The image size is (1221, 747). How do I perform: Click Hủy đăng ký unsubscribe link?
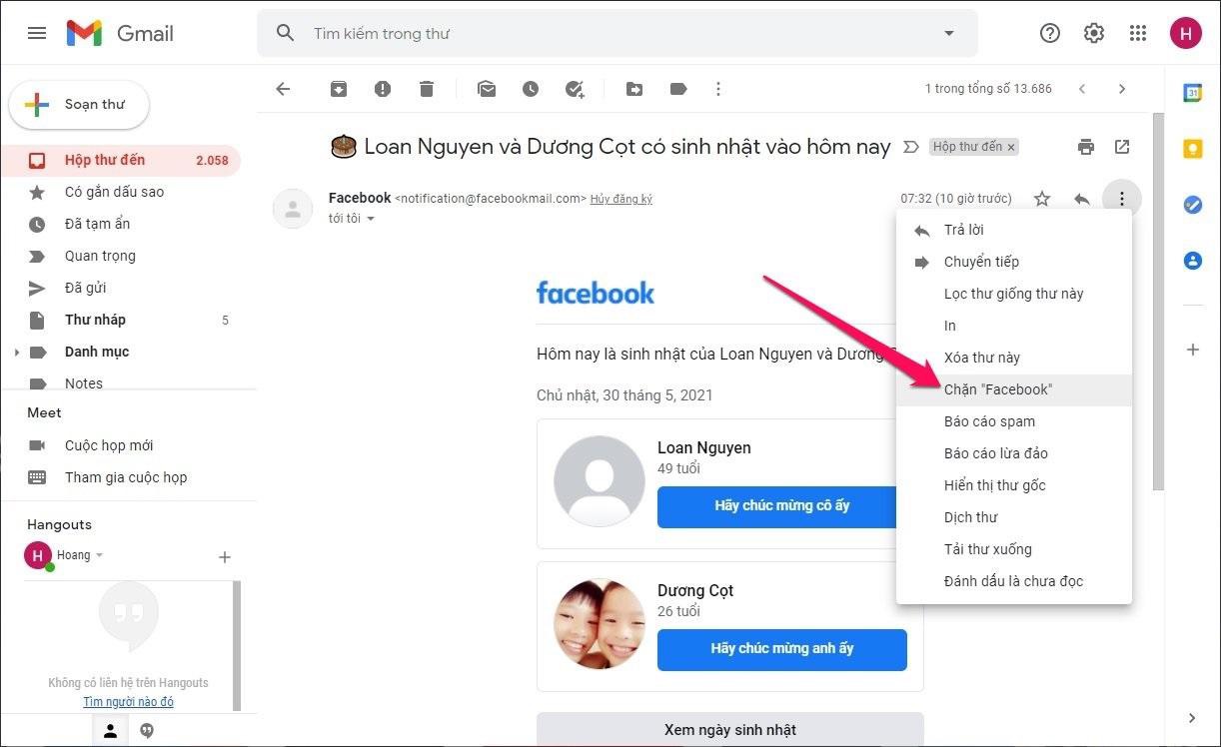(621, 199)
